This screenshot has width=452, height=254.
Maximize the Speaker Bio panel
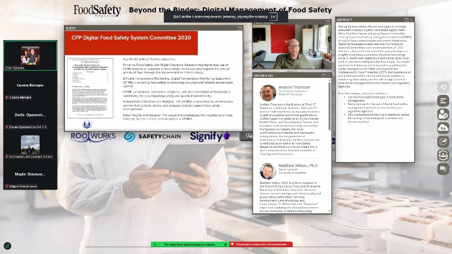pyautogui.click(x=323, y=76)
